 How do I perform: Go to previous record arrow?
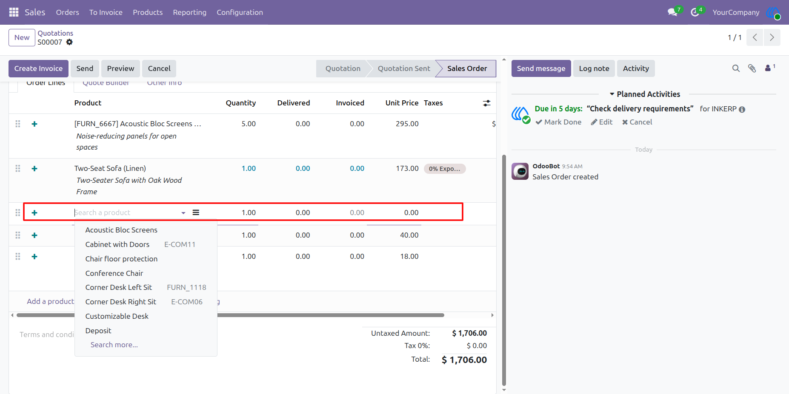point(755,37)
